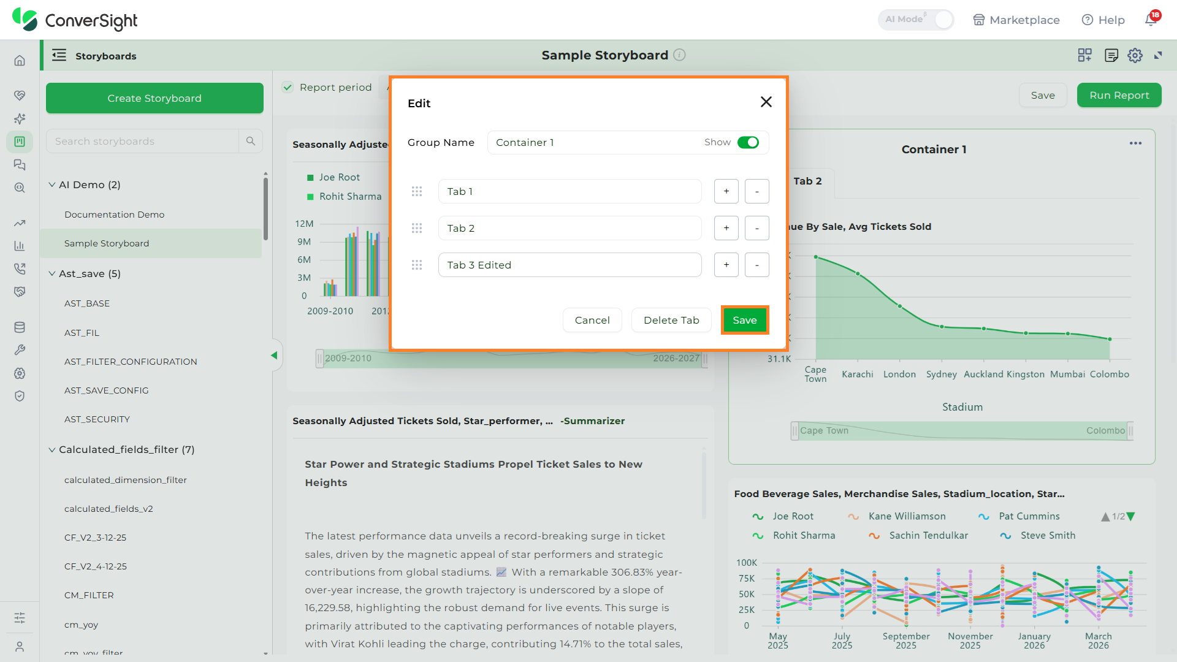Viewport: 1177px width, 662px height.
Task: Click the Tab 3 Edited name field
Action: pos(570,265)
